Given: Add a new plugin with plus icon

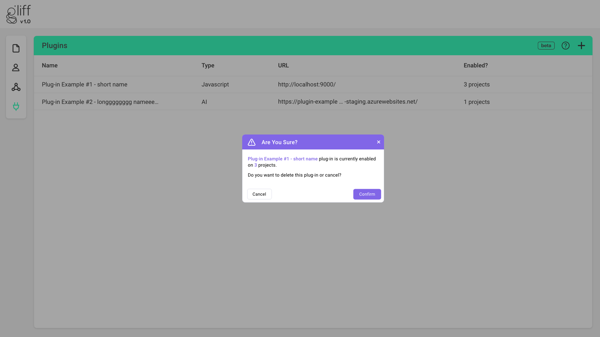Looking at the screenshot, I should click(581, 46).
